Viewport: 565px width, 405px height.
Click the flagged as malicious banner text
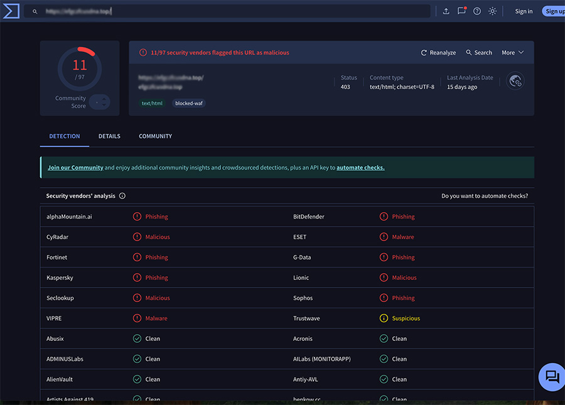220,53
